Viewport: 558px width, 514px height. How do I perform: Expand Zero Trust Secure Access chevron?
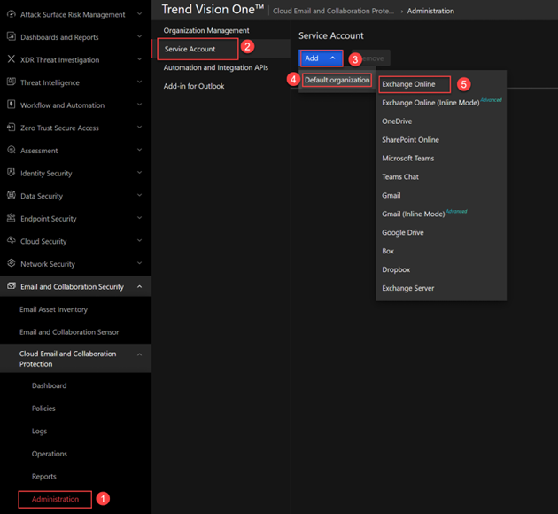(140, 127)
